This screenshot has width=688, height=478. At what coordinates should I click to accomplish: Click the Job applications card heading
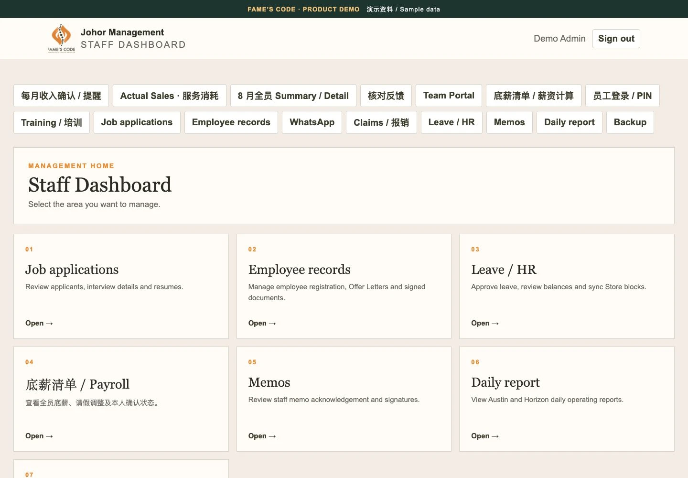pos(72,270)
